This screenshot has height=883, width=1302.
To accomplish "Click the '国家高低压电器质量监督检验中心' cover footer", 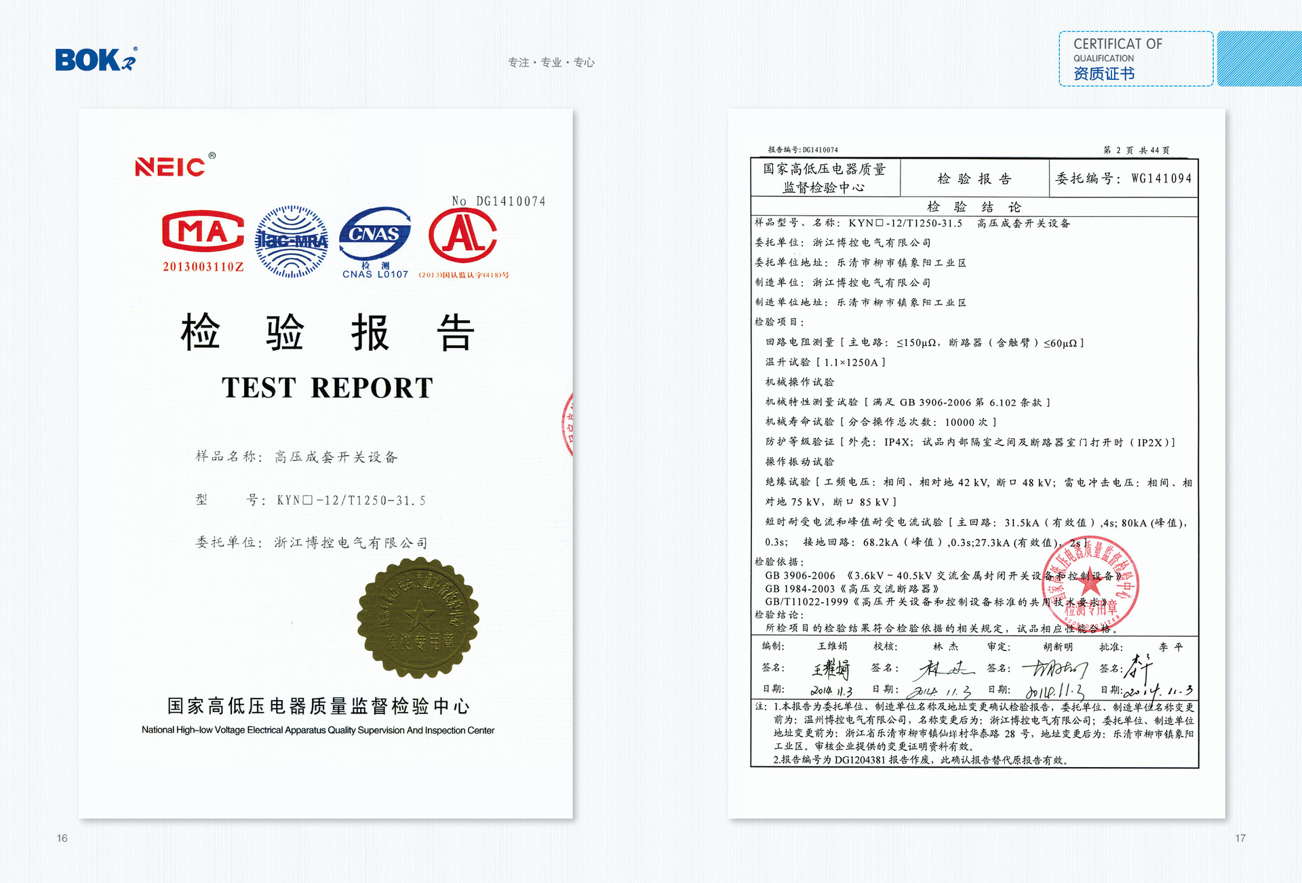I will click(318, 706).
